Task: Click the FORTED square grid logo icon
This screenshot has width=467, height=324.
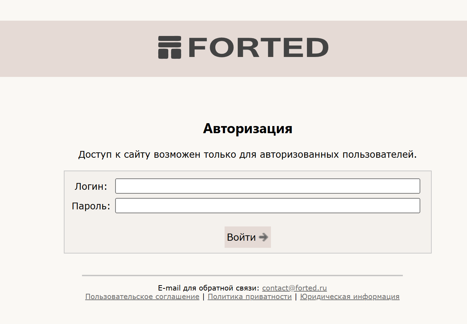Action: point(170,47)
